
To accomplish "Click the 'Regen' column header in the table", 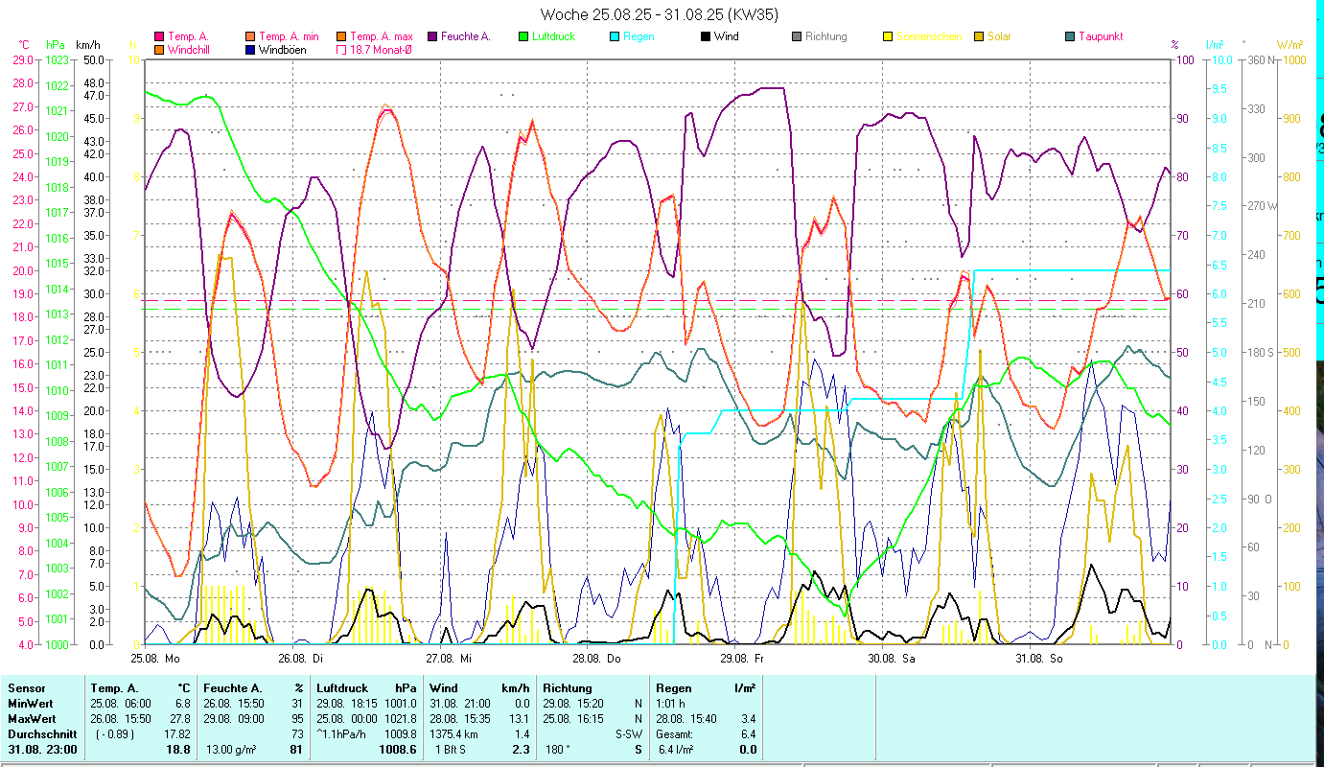I will tap(674, 687).
